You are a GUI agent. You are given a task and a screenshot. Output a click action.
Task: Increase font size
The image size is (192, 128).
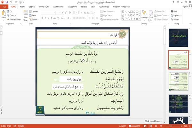63,13
